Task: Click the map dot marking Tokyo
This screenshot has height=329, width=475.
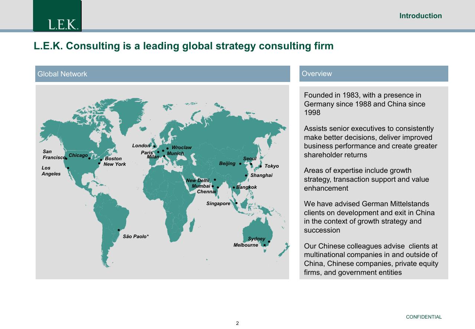Action: point(261,166)
